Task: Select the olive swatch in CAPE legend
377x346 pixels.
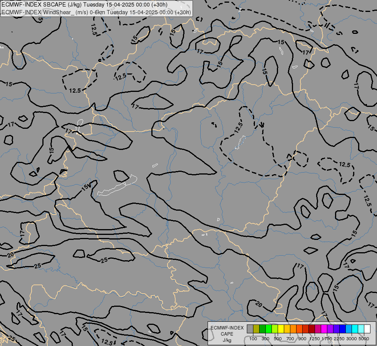Action: coord(256,329)
